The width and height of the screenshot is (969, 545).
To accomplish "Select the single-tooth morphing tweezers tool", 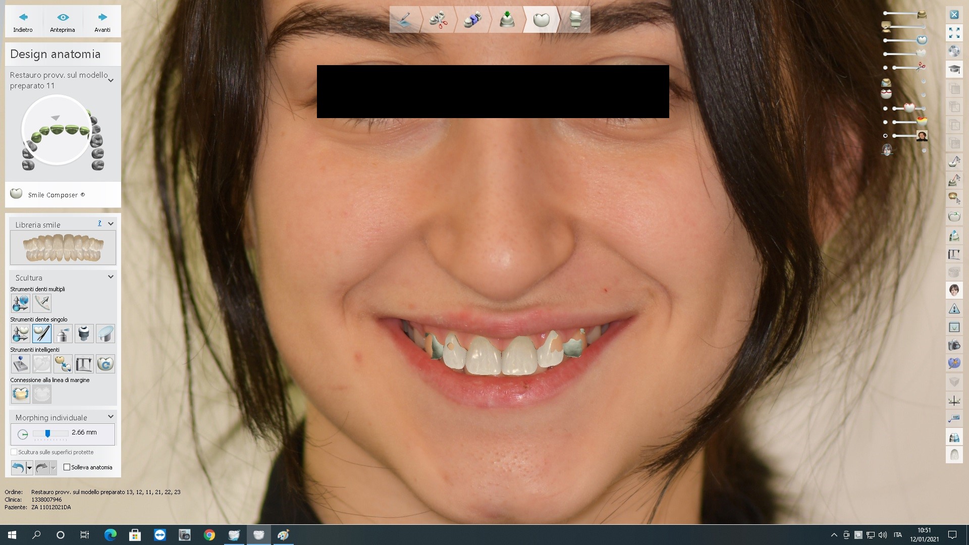I will 42,334.
